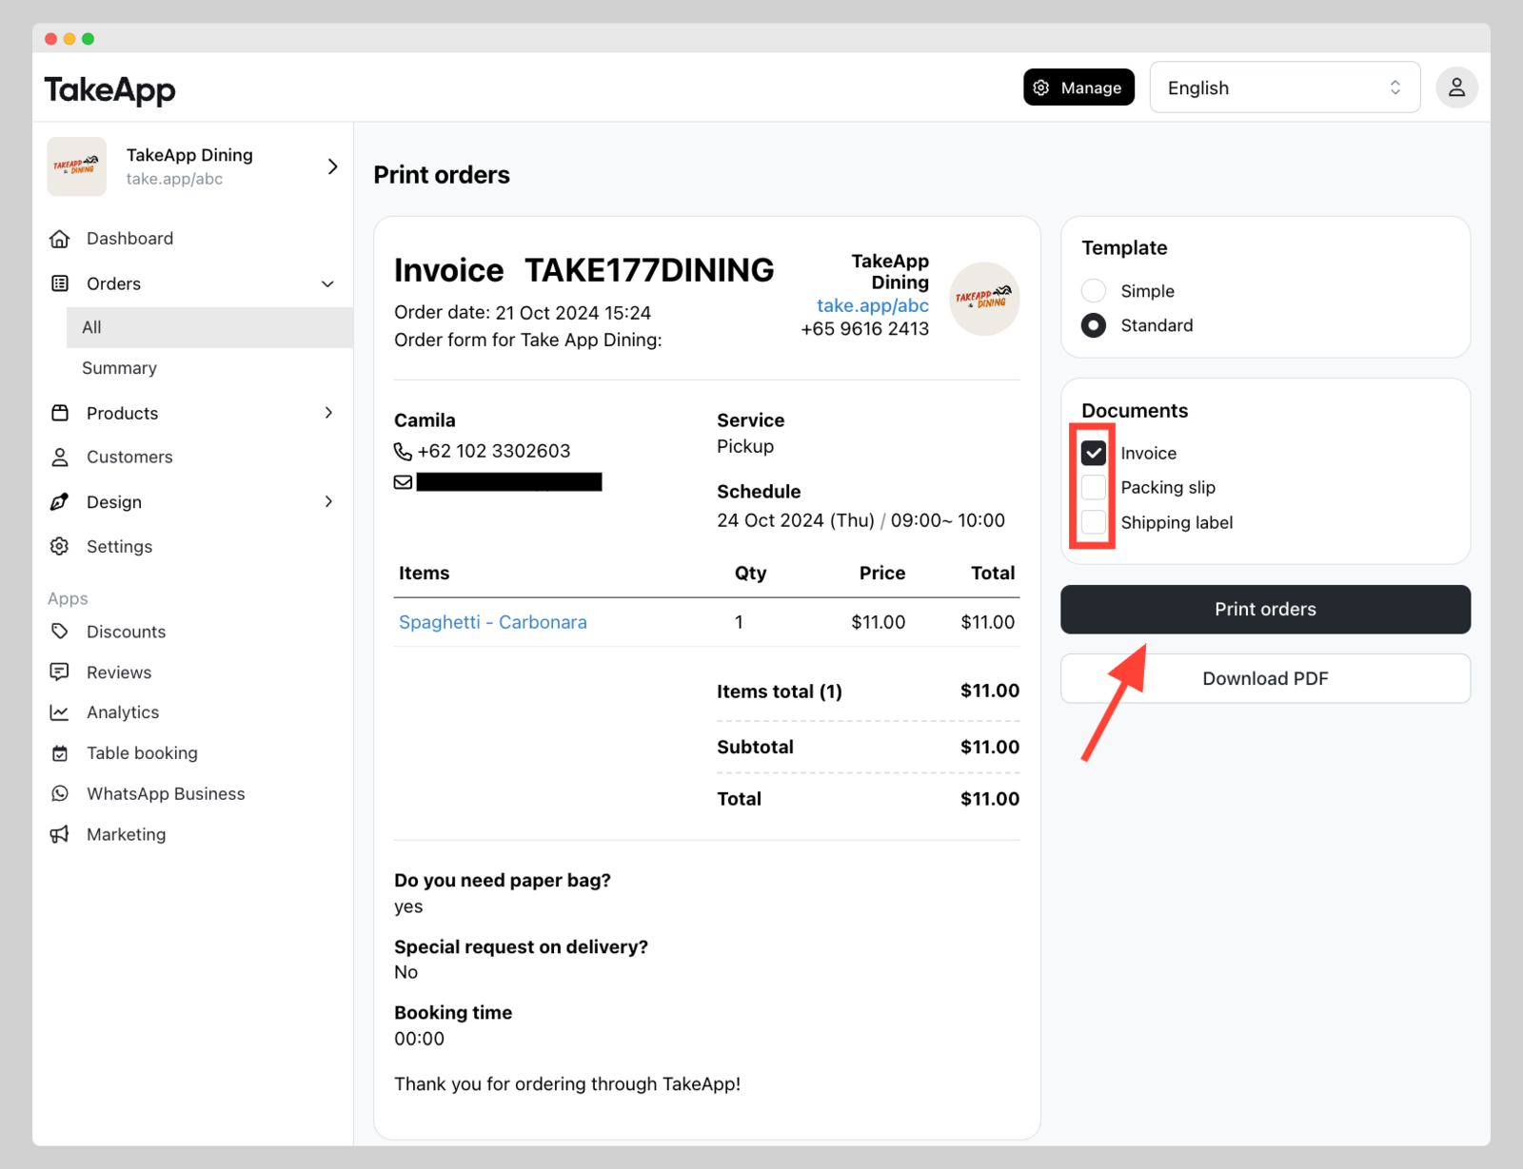Viewport: 1523px width, 1169px height.
Task: Uncheck the Invoice document checkbox
Action: point(1094,453)
